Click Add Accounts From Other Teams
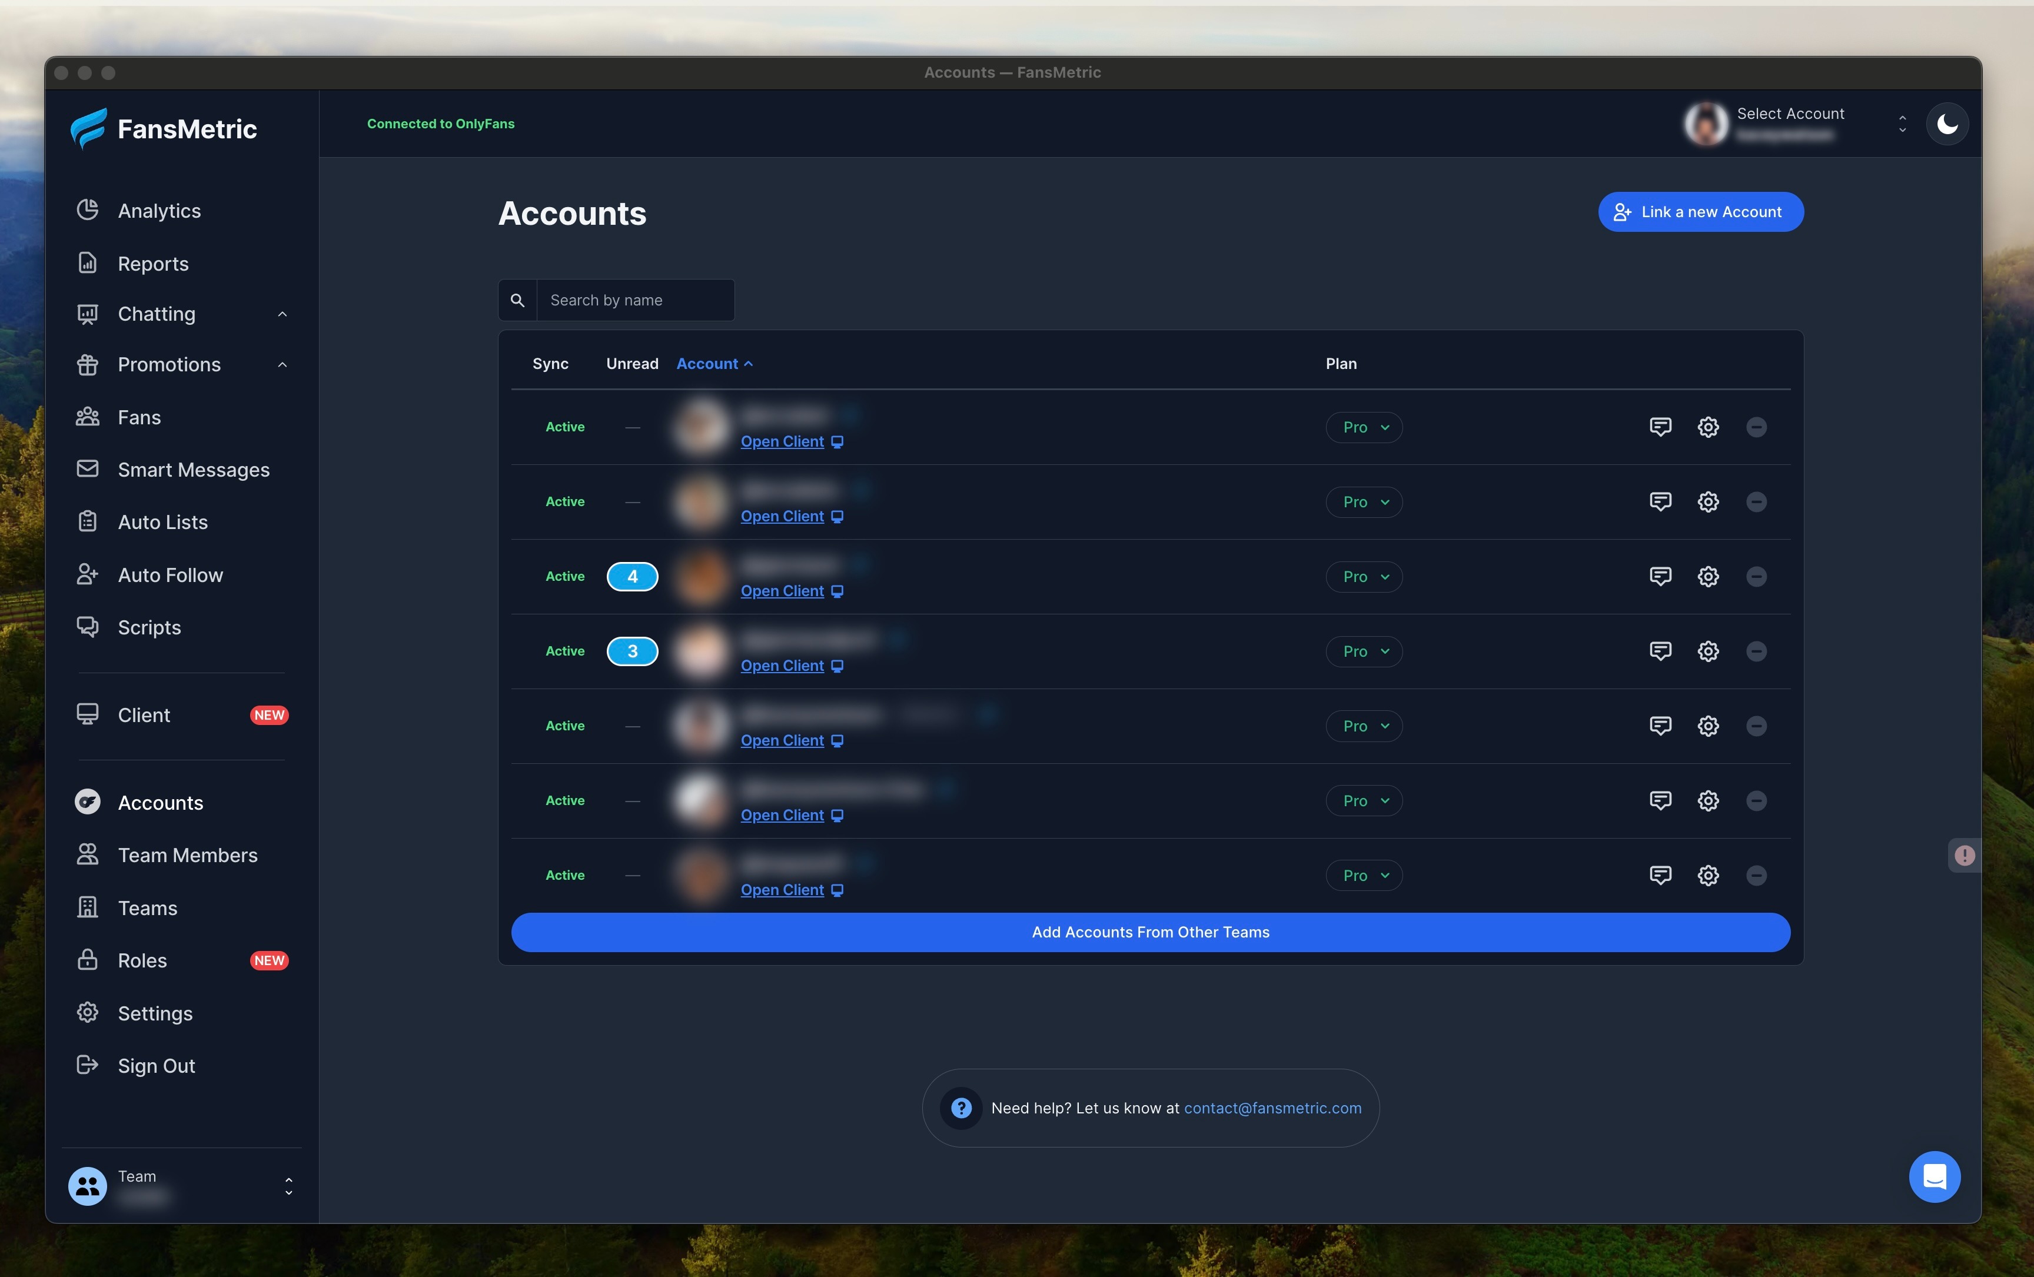The width and height of the screenshot is (2034, 1277). pyautogui.click(x=1151, y=932)
